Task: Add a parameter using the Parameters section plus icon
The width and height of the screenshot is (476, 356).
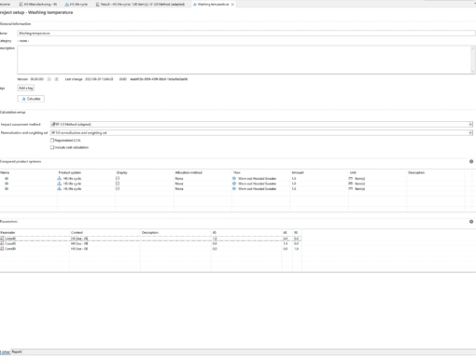Action: click(471, 222)
